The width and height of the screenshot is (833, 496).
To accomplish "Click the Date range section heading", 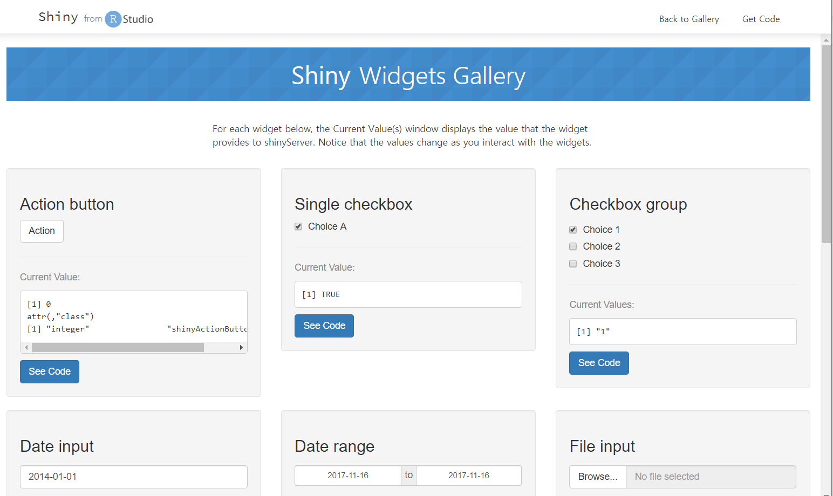I will click(x=334, y=446).
